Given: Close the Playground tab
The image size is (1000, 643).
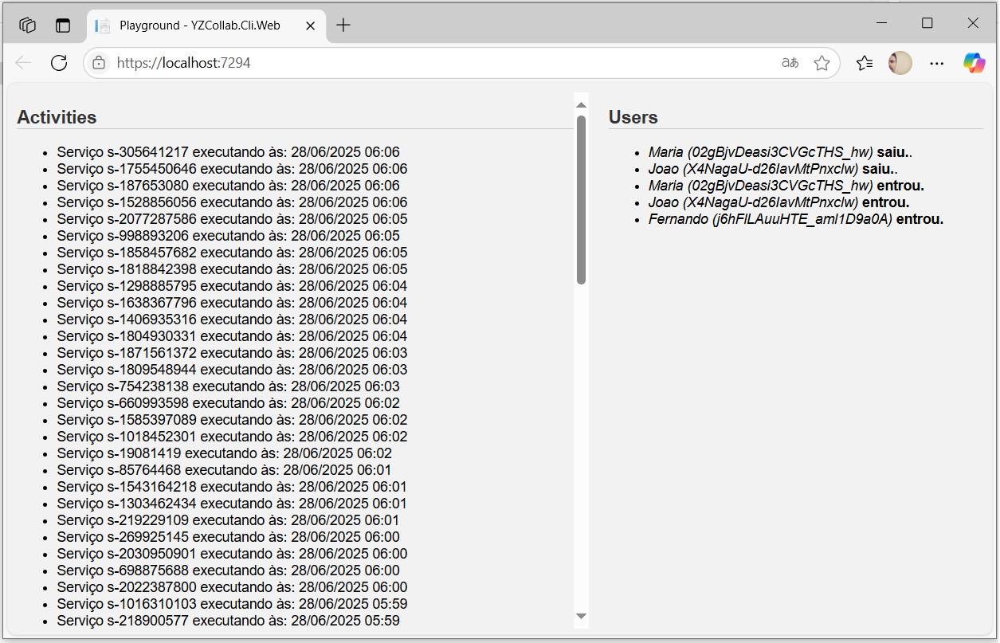Looking at the screenshot, I should [x=311, y=25].
